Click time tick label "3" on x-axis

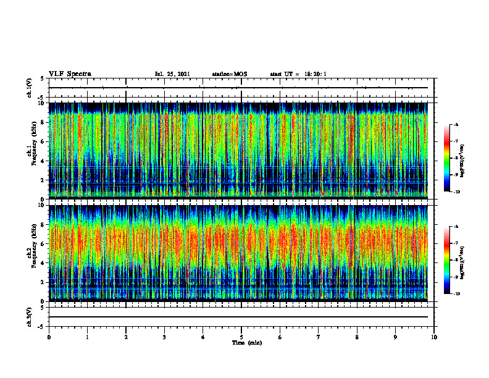[x=164, y=337]
